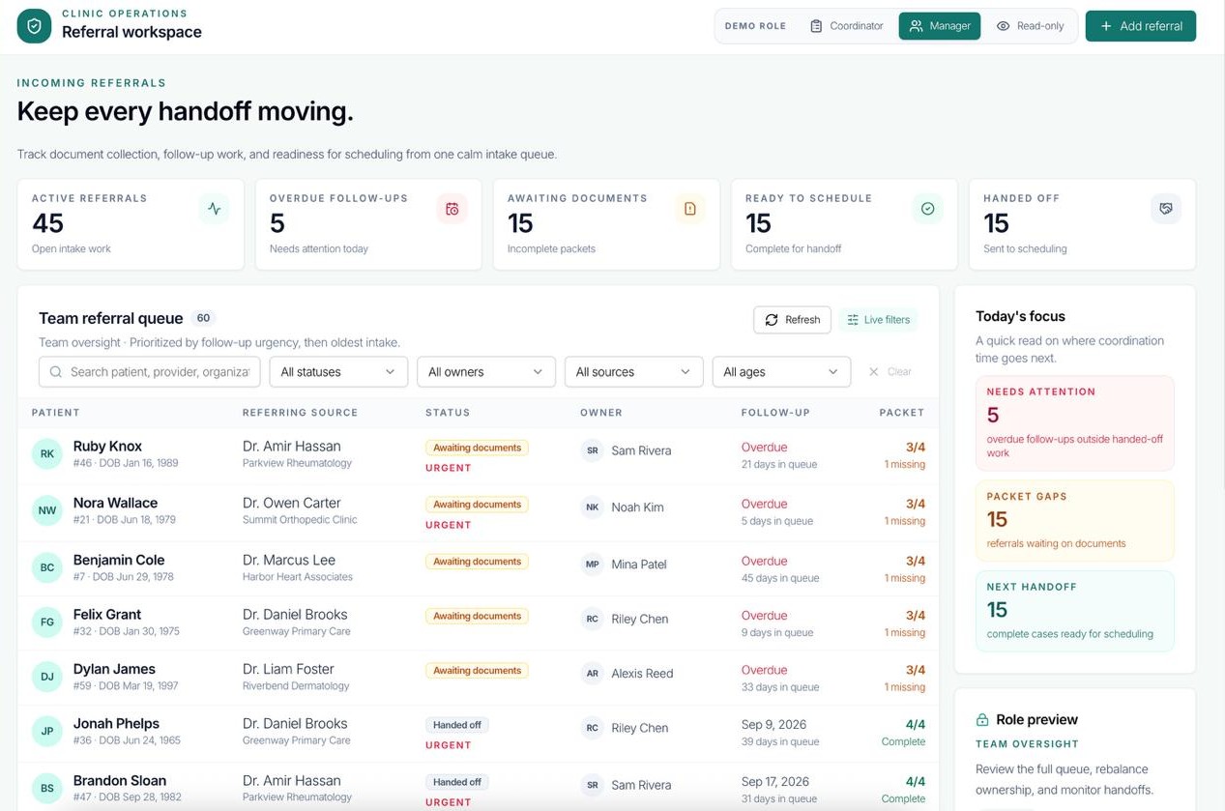Click Sep 17, 2026 follow-up date
Viewport: 1225px width, 811px height.
coord(777,782)
